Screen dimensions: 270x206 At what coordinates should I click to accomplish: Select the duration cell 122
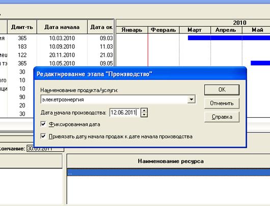pos(22,55)
